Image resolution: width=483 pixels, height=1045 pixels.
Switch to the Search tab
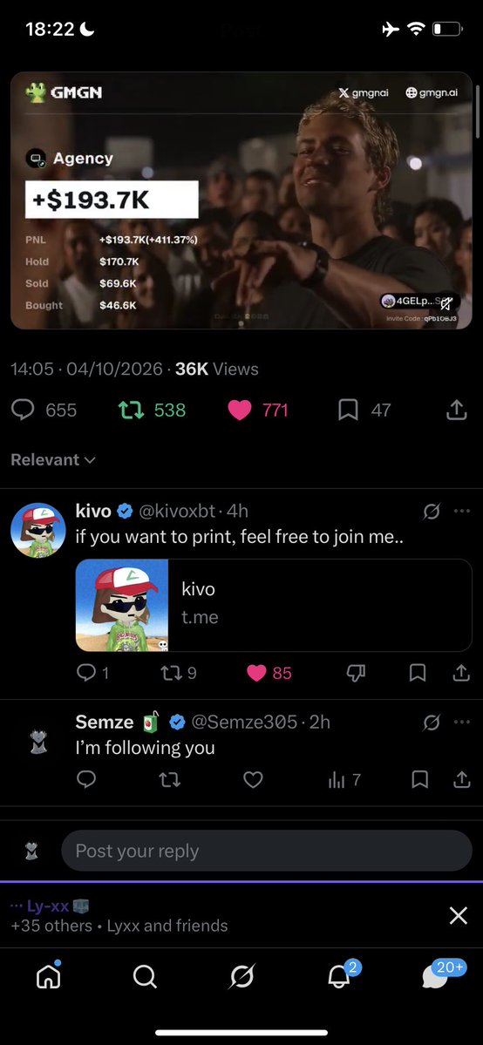tap(145, 976)
